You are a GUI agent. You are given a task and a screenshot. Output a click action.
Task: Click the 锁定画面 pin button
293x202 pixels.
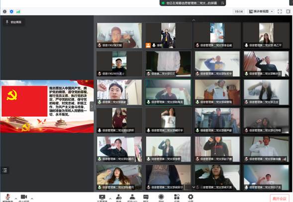click(x=13, y=22)
